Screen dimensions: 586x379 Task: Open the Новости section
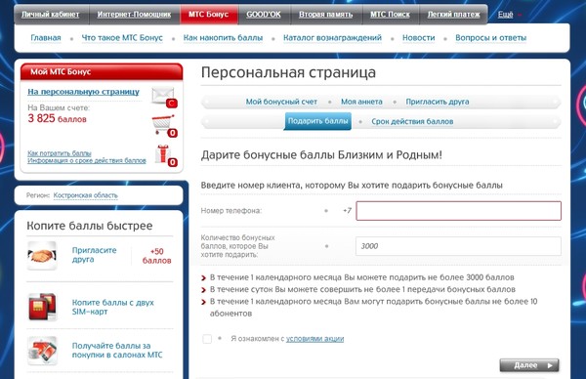coord(419,38)
